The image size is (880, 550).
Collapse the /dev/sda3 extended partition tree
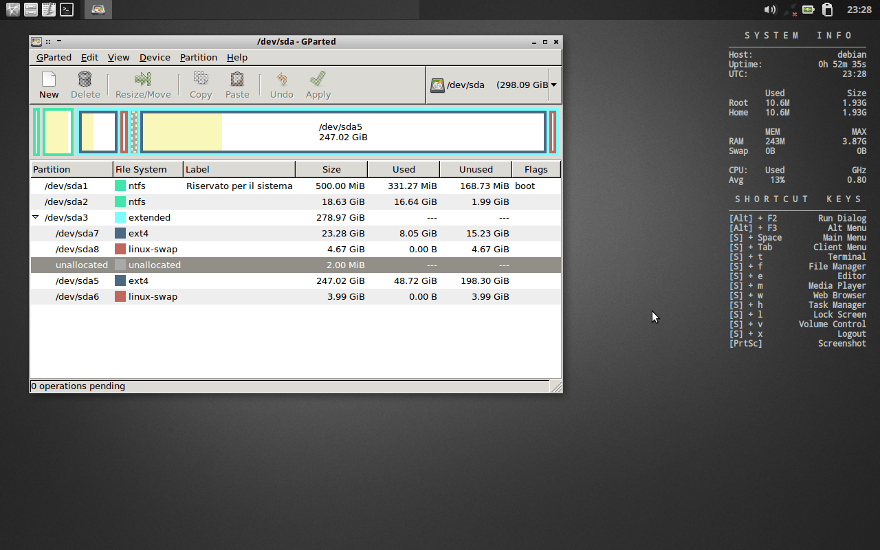click(36, 217)
